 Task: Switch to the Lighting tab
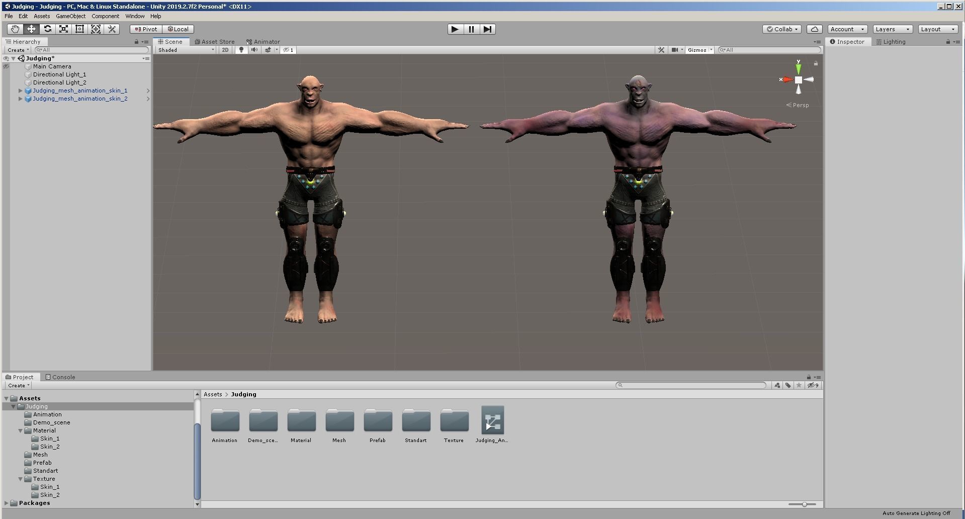[891, 42]
